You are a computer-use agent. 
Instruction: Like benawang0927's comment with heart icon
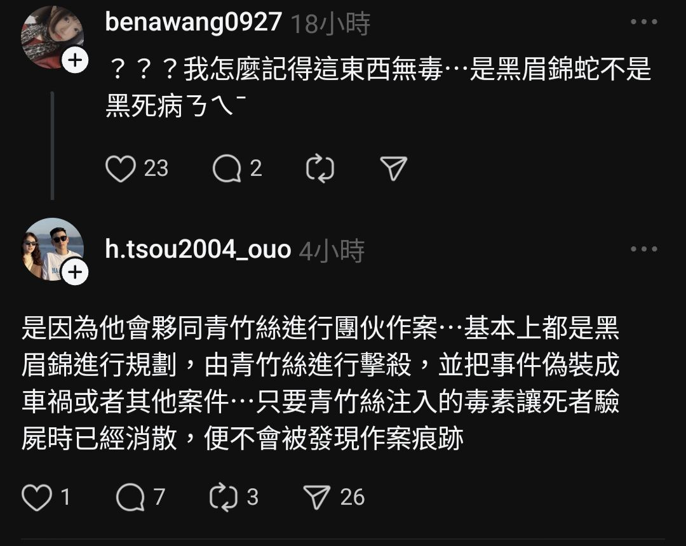[x=120, y=169]
